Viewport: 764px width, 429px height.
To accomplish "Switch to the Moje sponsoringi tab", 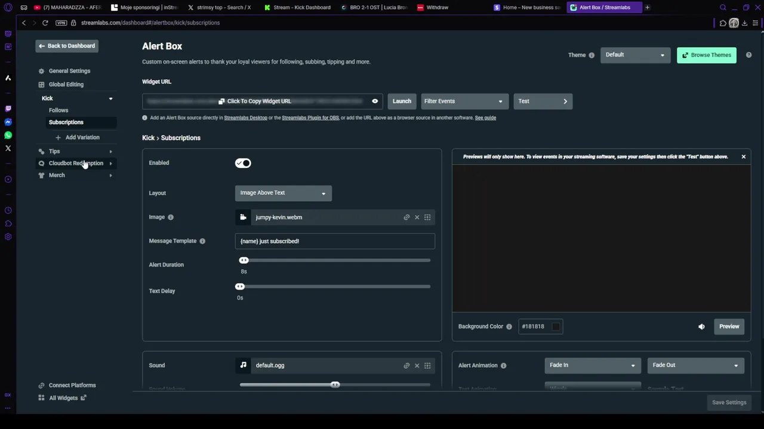I will 144,8.
